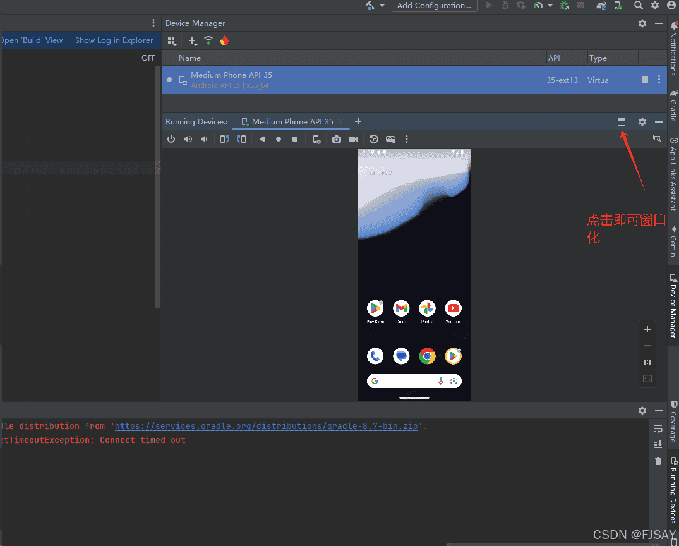Expand the add device dropdown arrow
Image resolution: width=679 pixels, height=546 pixels.
pos(195,44)
